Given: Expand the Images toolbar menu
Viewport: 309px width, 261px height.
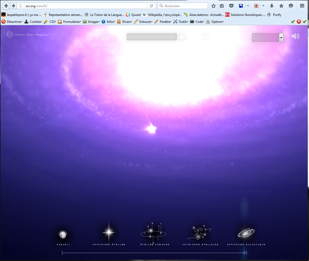Looking at the screenshot, I should [91, 22].
